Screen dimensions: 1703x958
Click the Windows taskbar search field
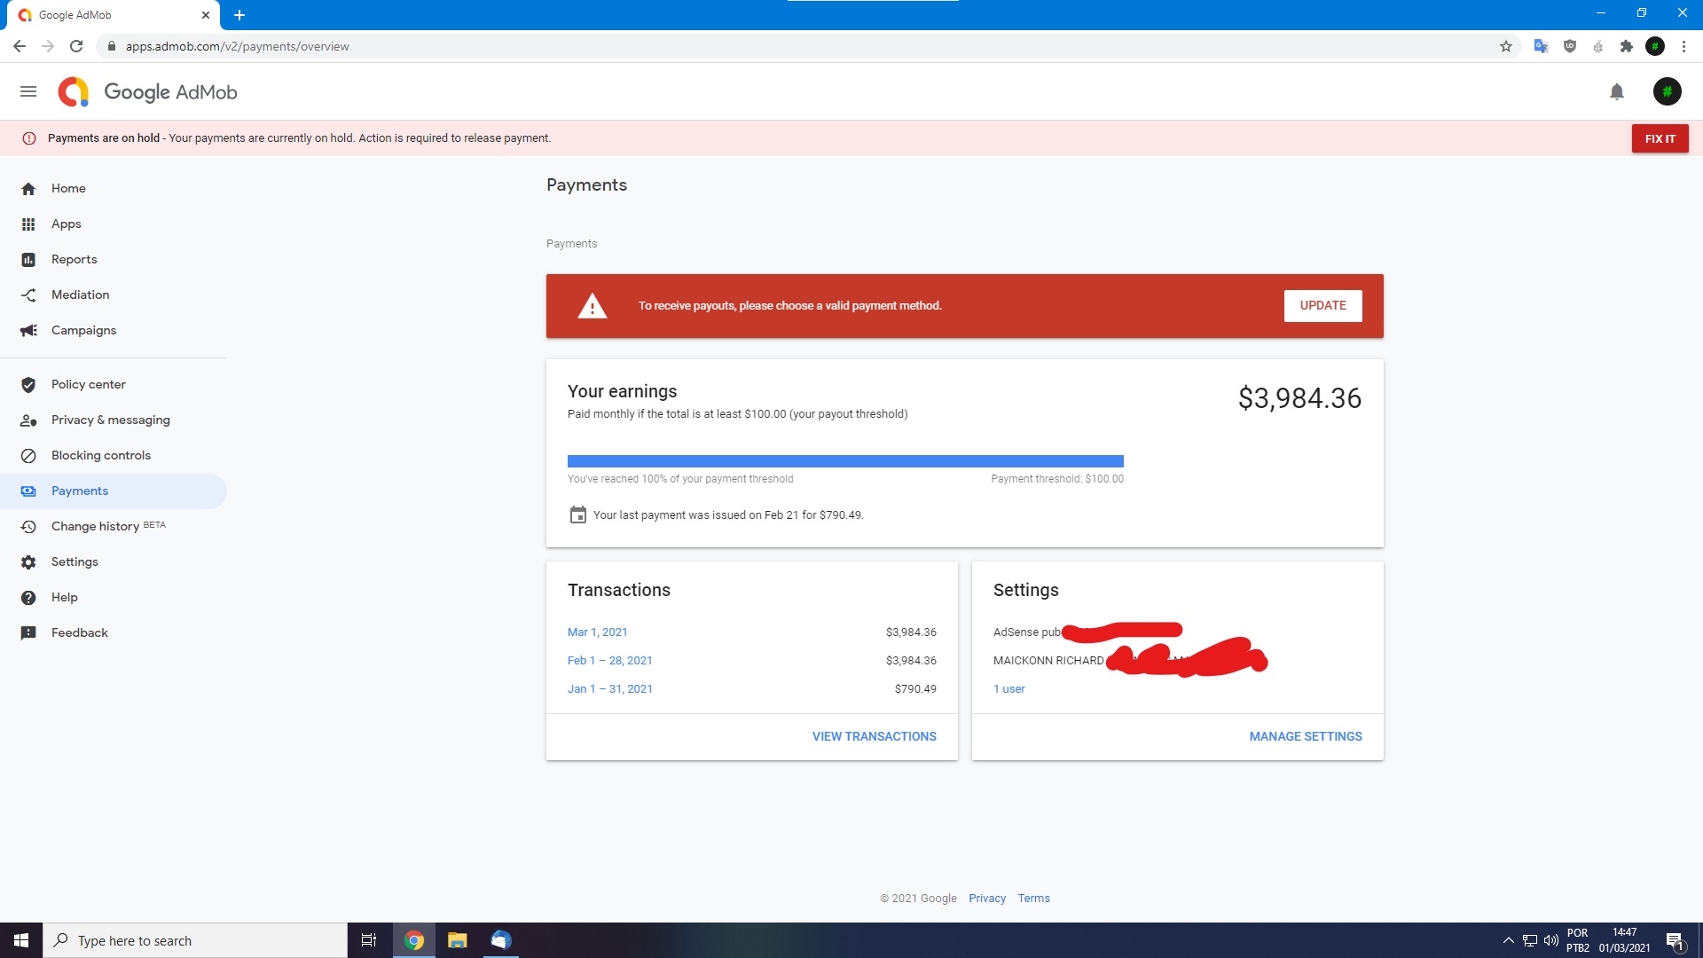click(194, 939)
